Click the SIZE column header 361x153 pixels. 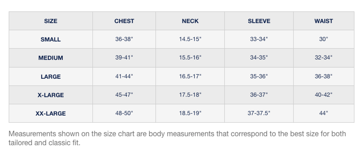pos(51,21)
